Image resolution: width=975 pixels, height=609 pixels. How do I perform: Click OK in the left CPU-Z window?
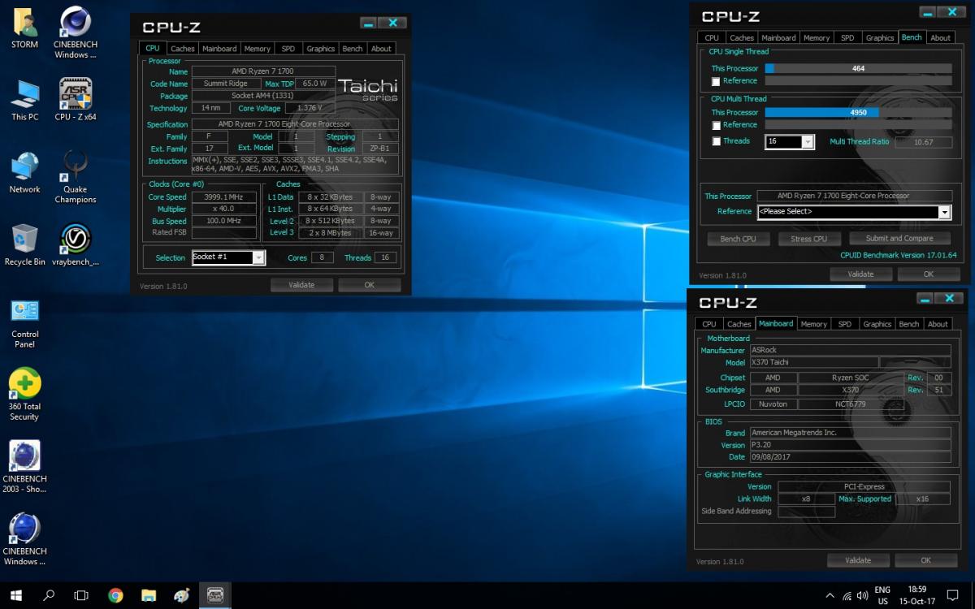pyautogui.click(x=370, y=285)
